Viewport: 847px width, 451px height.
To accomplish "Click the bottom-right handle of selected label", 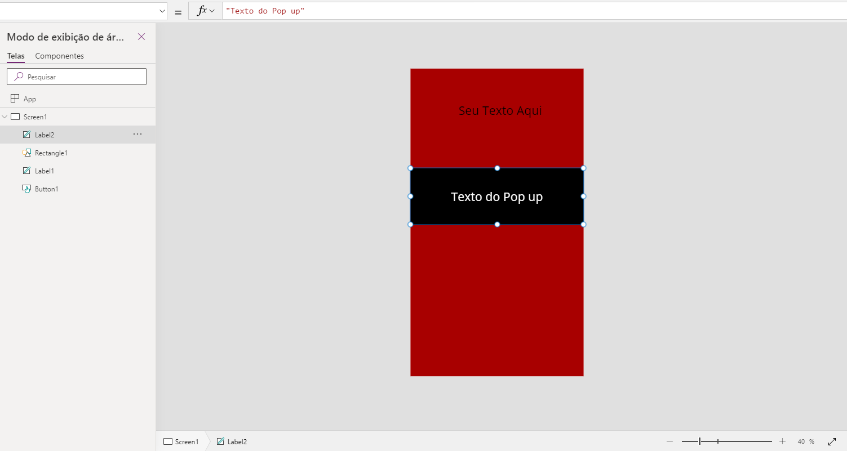I will pyautogui.click(x=583, y=224).
